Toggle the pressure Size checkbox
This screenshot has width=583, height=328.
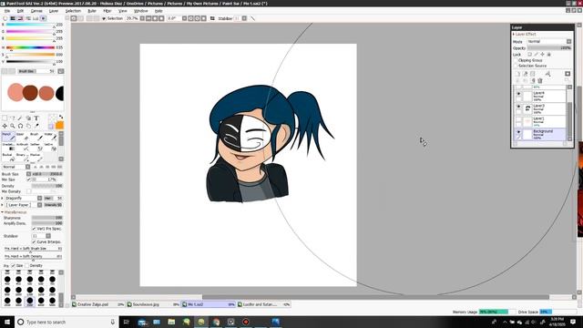click(13, 265)
